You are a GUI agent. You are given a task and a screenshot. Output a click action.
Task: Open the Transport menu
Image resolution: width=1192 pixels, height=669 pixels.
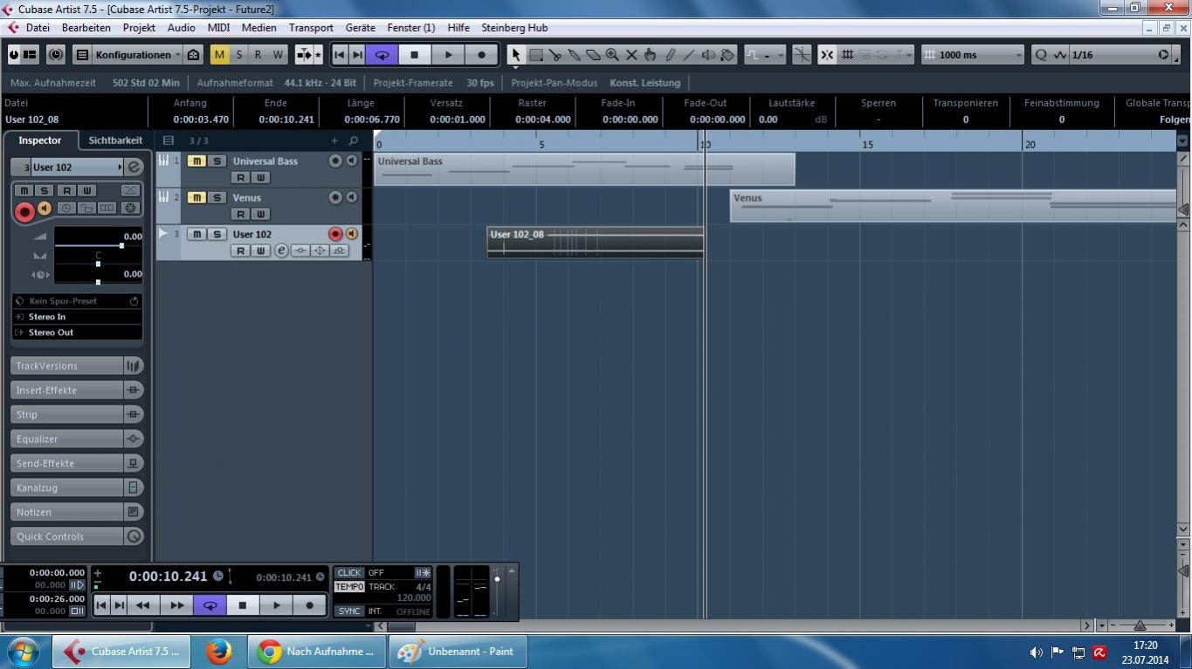311,28
